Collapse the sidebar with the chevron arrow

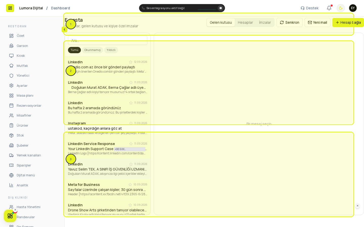click(x=64, y=30)
